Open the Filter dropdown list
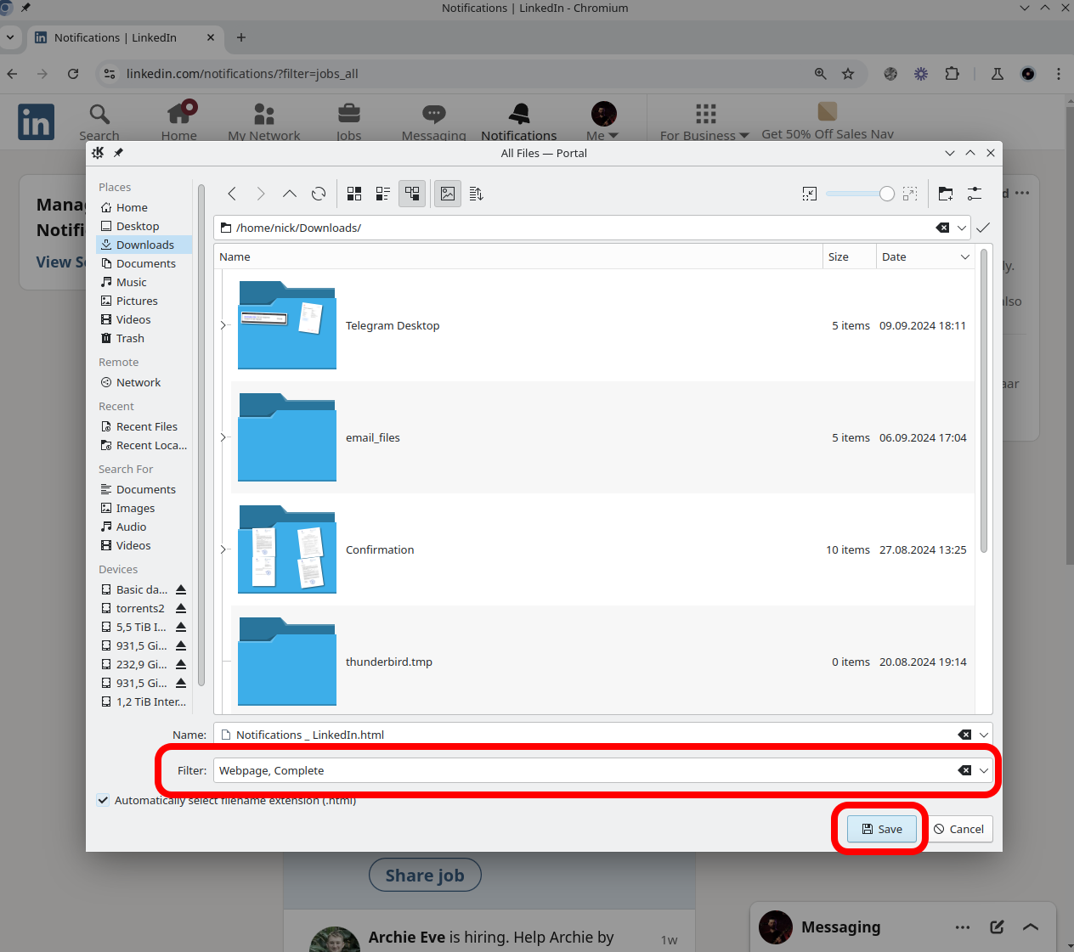Screen dimensions: 1074x952 tap(984, 770)
